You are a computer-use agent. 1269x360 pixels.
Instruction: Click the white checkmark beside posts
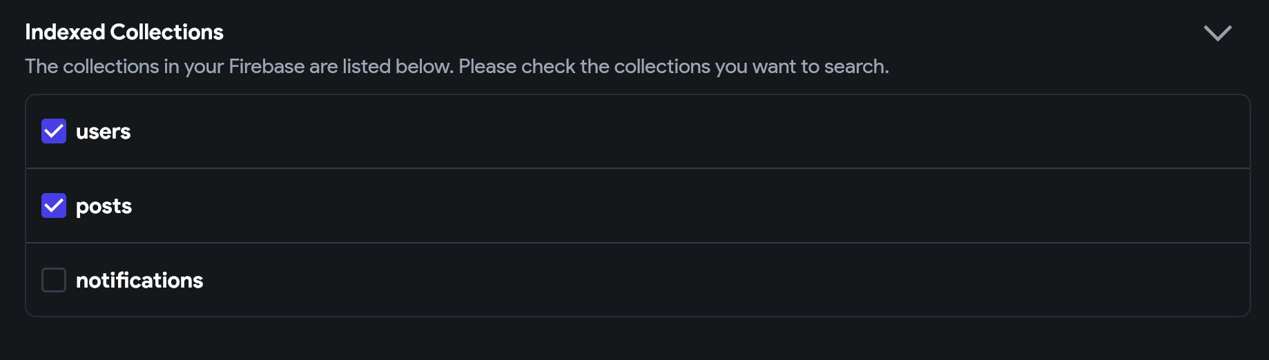(x=54, y=206)
